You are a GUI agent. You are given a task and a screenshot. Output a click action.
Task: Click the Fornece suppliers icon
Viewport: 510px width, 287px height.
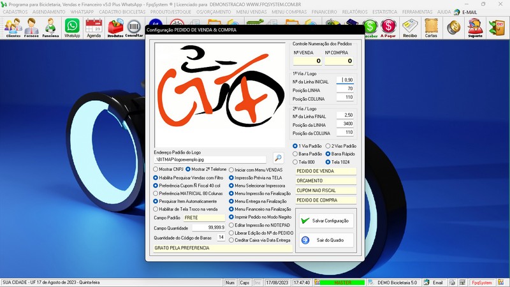click(x=31, y=27)
